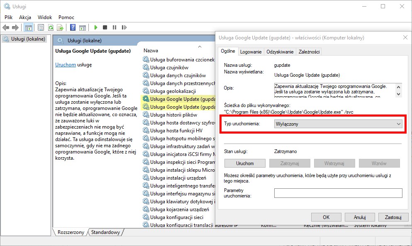Click gear icon beside Usługa czujników

(x=146, y=68)
